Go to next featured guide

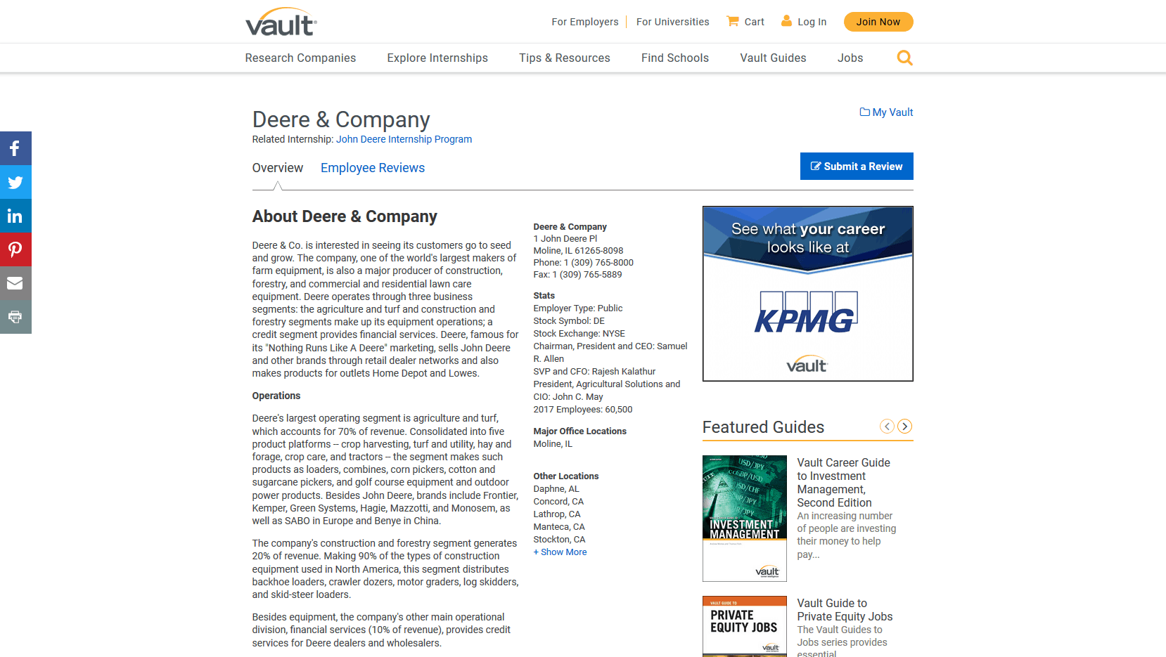pos(905,427)
